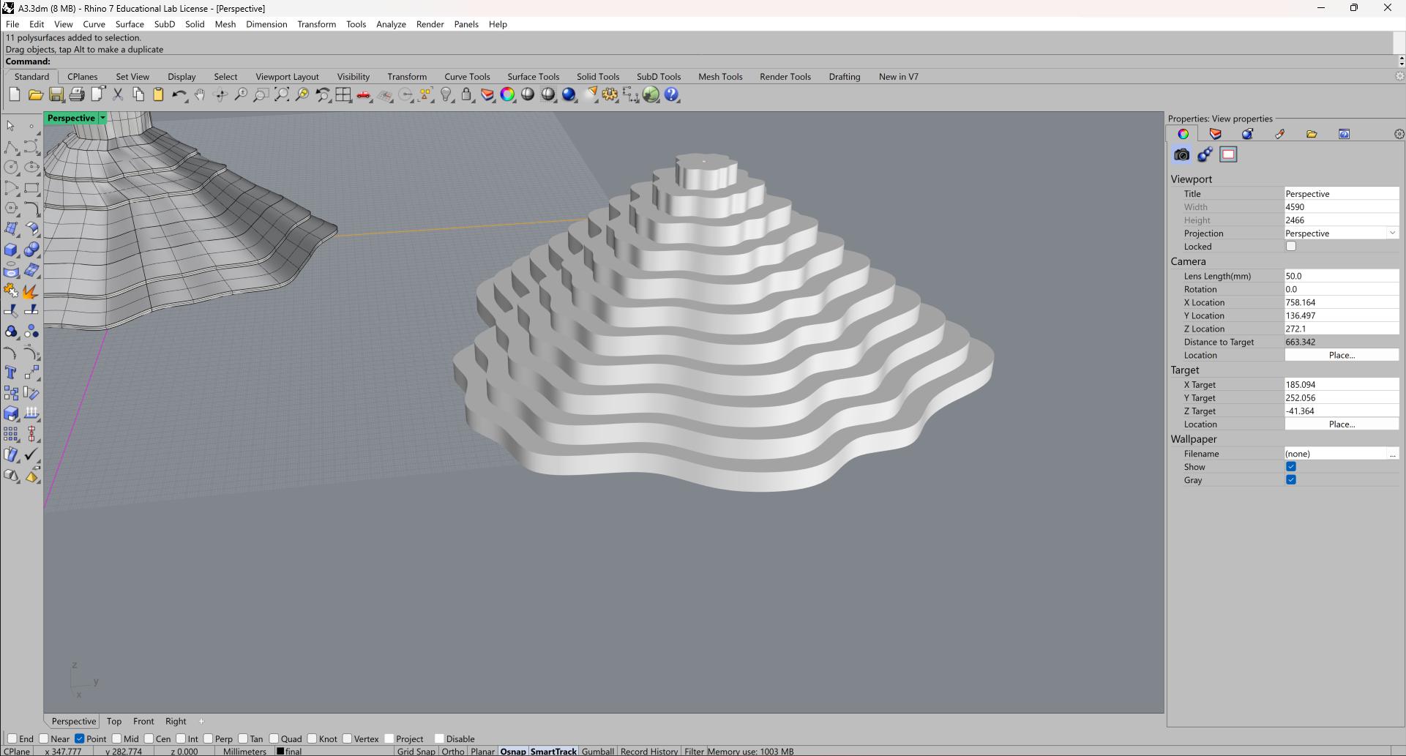Toggle Gumball in status bar

coord(598,751)
